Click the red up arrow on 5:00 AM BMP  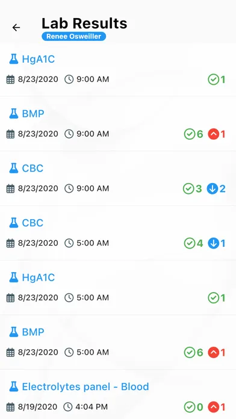coord(213,352)
